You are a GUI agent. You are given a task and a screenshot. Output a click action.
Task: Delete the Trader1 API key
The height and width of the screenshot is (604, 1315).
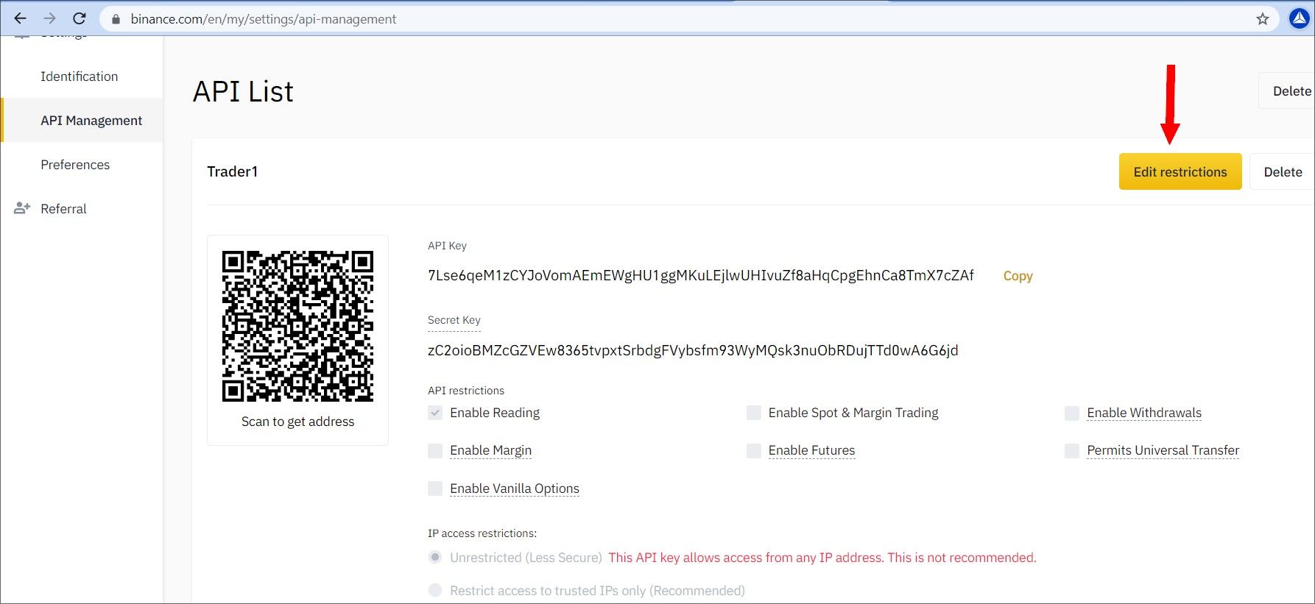(x=1283, y=171)
